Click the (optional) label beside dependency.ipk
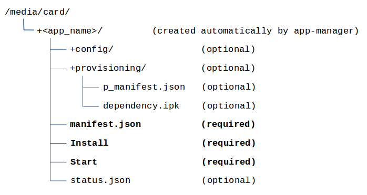 pos(229,106)
